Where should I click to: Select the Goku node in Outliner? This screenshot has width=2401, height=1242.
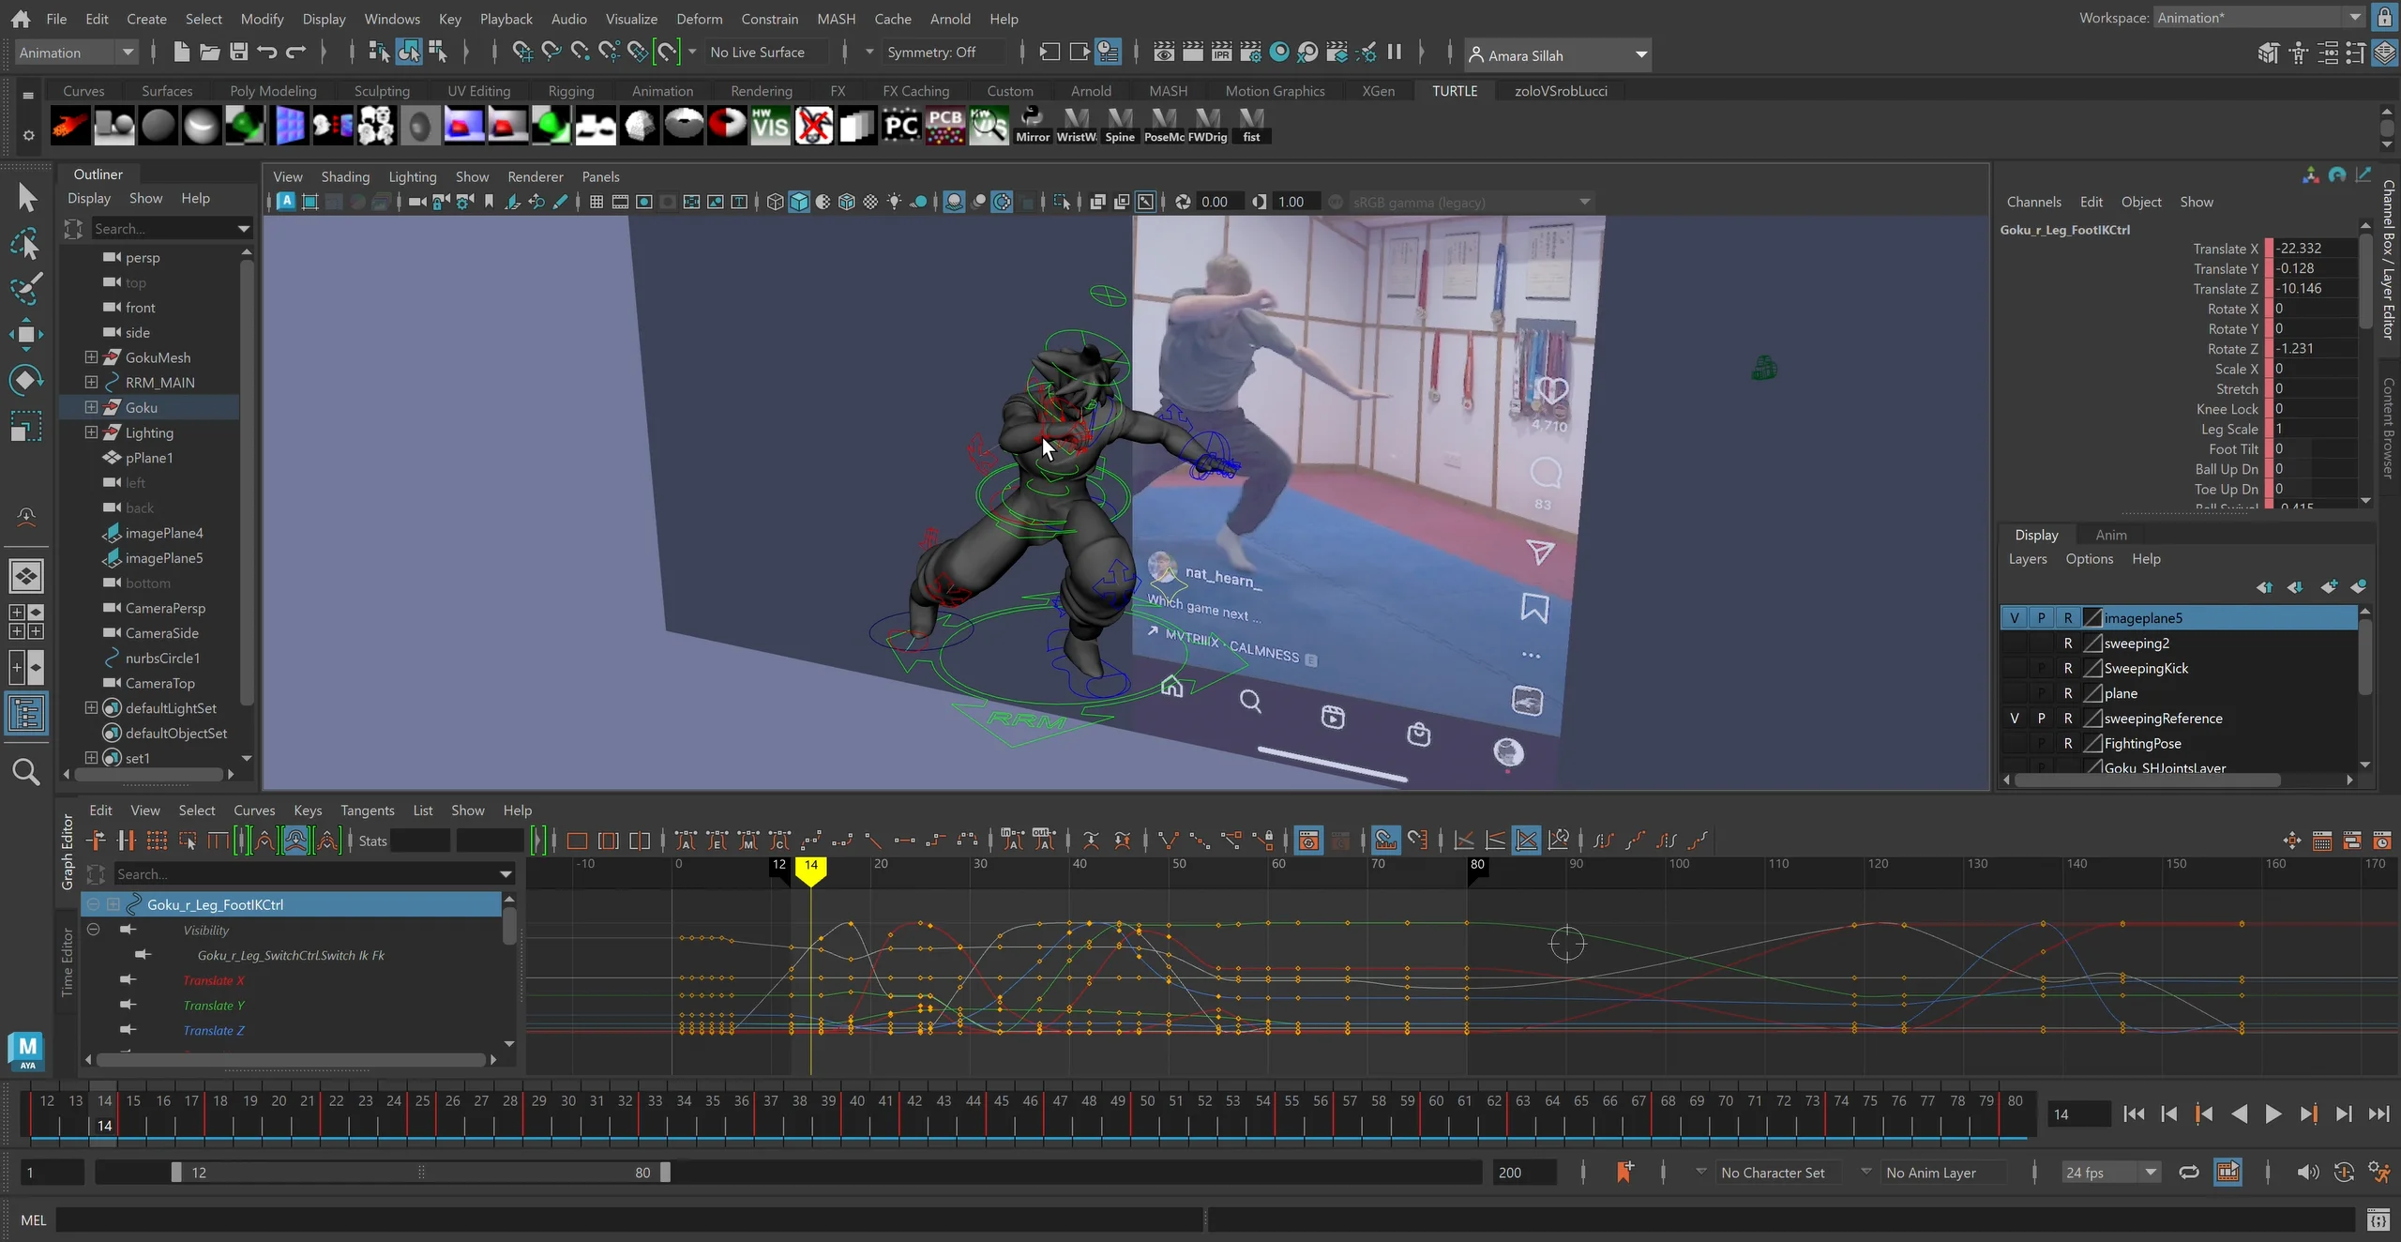141,407
